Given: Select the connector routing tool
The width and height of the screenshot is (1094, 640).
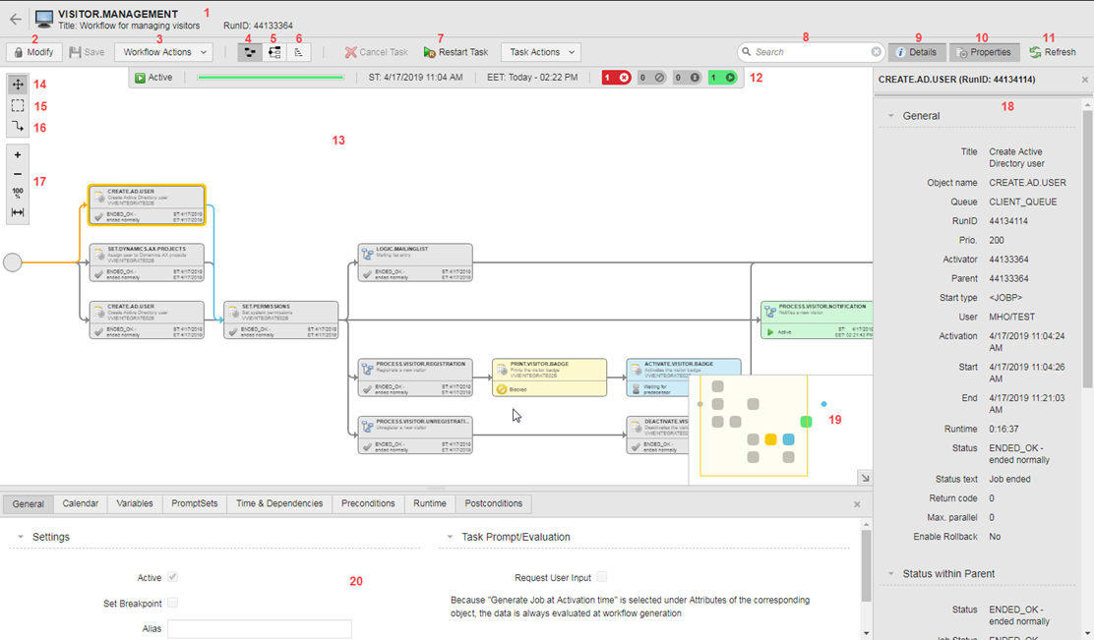Looking at the screenshot, I should [x=16, y=127].
